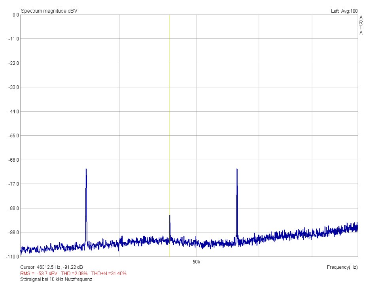Click the 'Left Avg:100' label
The height and width of the screenshot is (283, 378).
coord(344,11)
